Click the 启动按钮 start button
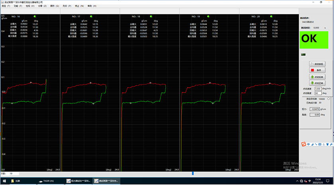The image size is (334, 185). pyautogui.click(x=317, y=64)
